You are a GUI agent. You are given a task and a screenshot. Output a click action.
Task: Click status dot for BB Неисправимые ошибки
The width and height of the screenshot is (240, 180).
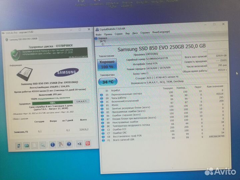(x=103, y=123)
